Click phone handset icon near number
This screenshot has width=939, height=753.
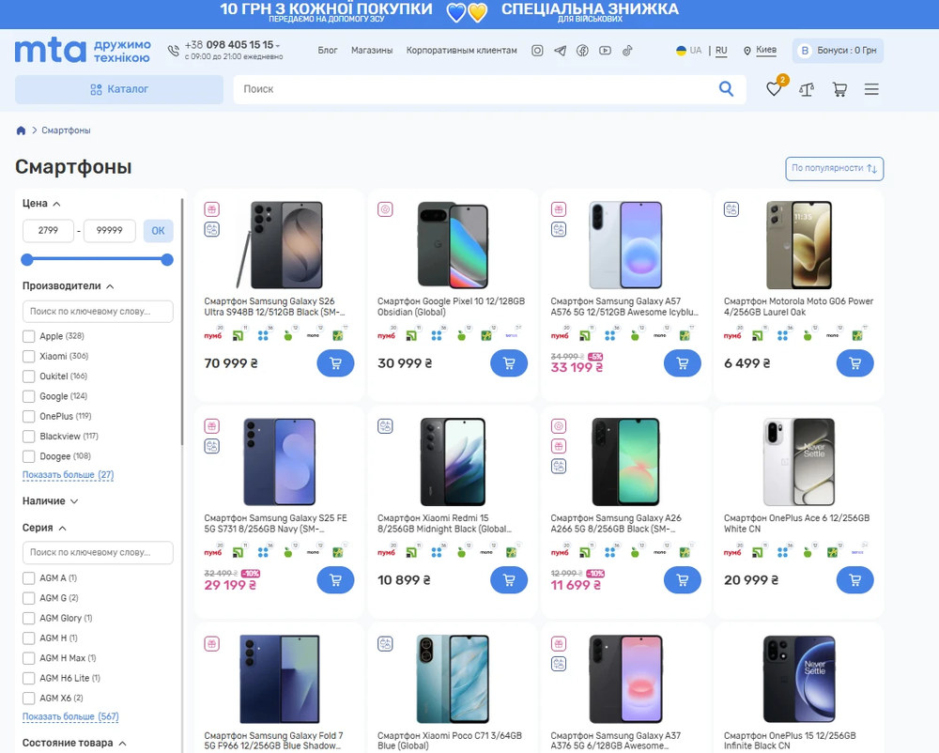point(174,51)
